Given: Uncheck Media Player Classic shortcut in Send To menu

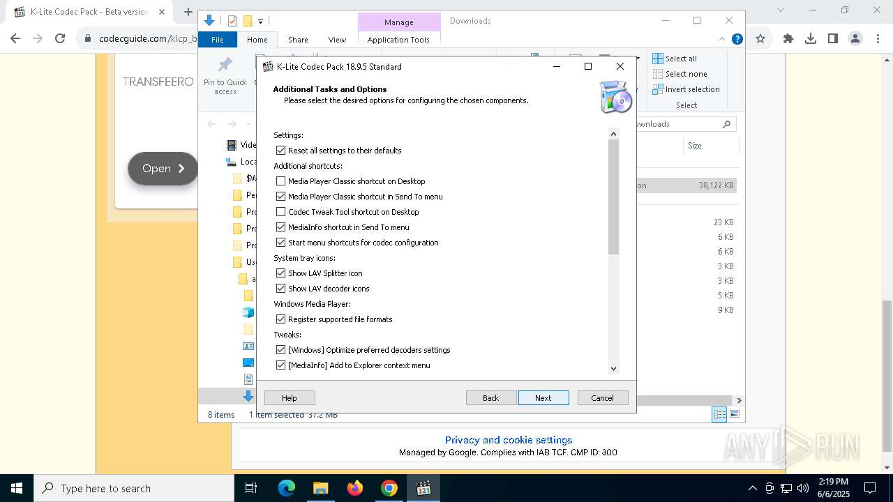Looking at the screenshot, I should (x=280, y=197).
